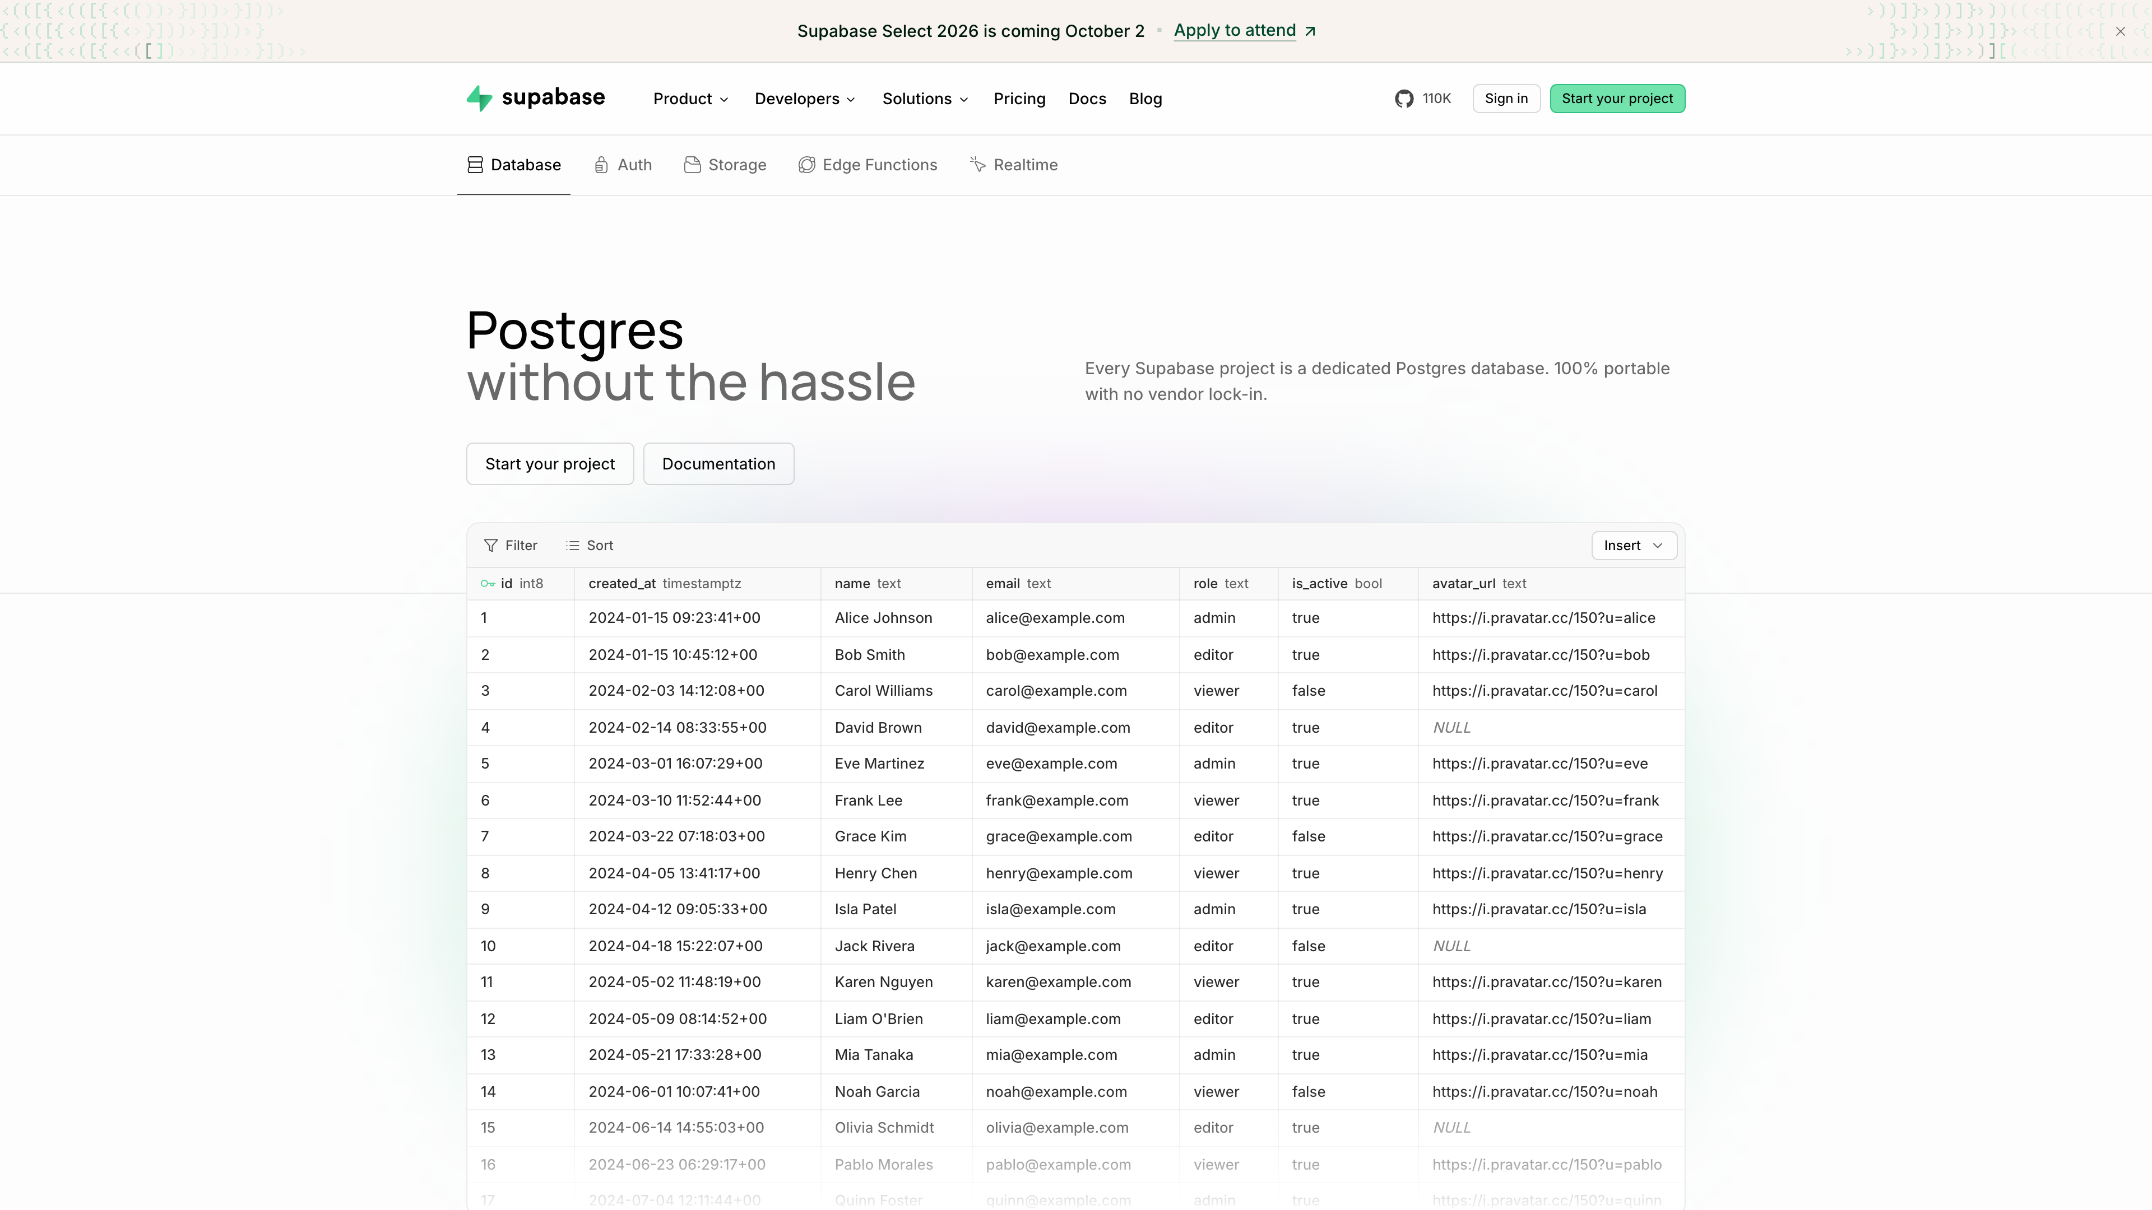2152x1210 pixels.
Task: Select the Olivia Schmidt name cell
Action: (x=897, y=1127)
